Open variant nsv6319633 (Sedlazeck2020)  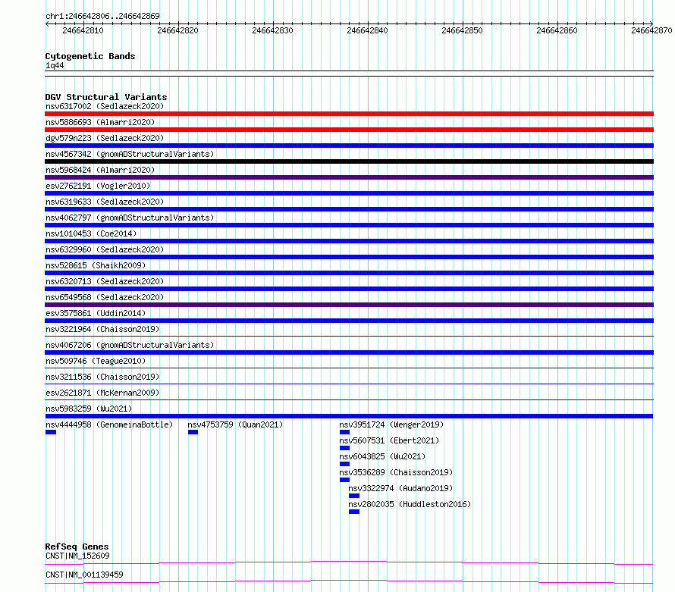click(x=105, y=202)
